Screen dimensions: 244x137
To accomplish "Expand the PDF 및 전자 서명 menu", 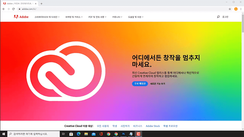I will [x=97, y=17].
